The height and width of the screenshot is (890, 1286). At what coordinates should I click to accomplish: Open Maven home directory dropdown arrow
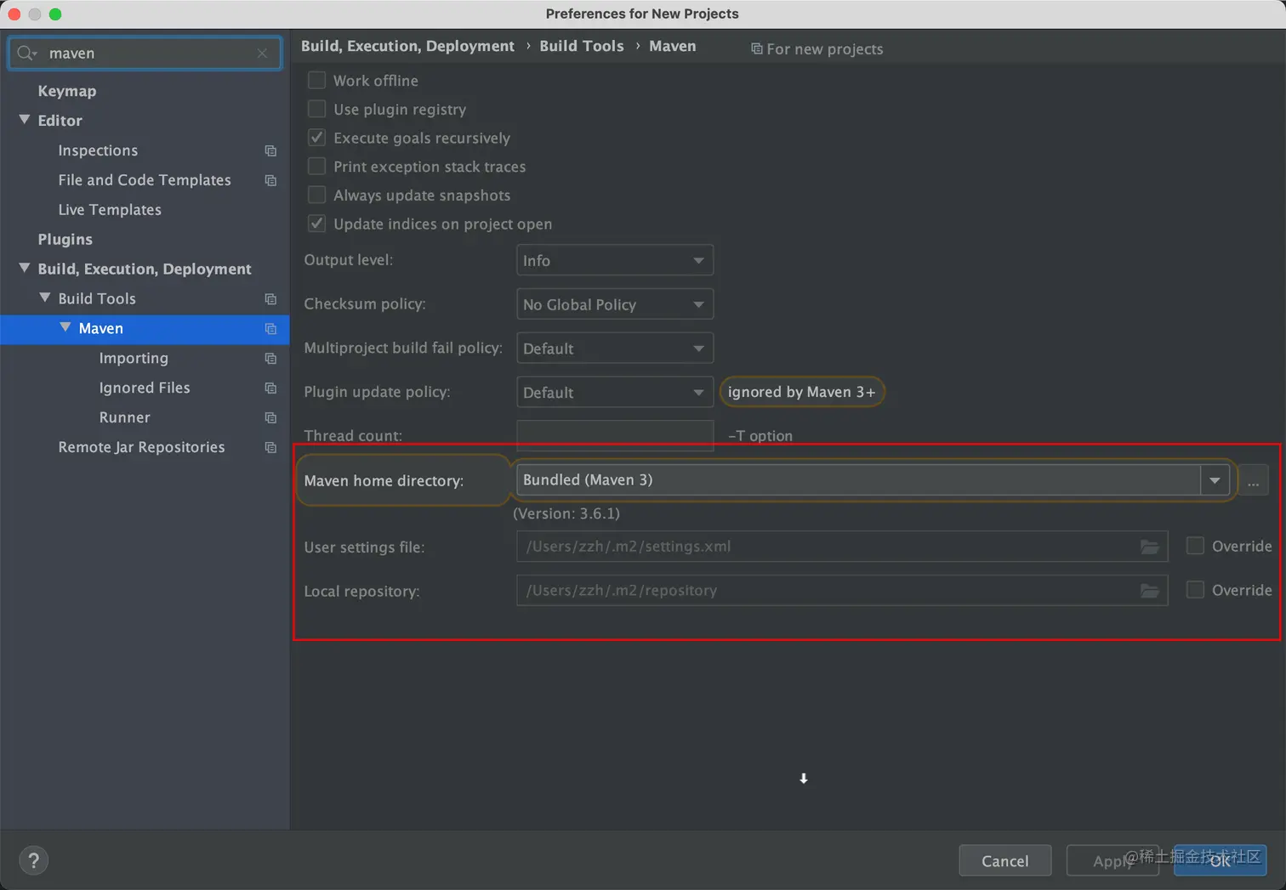coord(1215,480)
